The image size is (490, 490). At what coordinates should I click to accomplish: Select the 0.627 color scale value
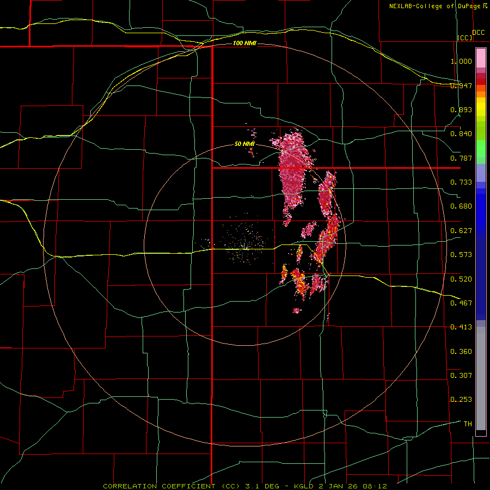coord(461,231)
